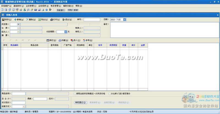Open the 业务报表 menu
The image size is (220, 114).
point(43,6)
